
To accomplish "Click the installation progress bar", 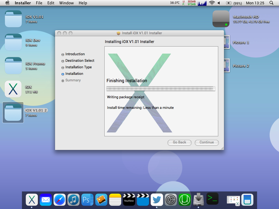I will (x=161, y=88).
